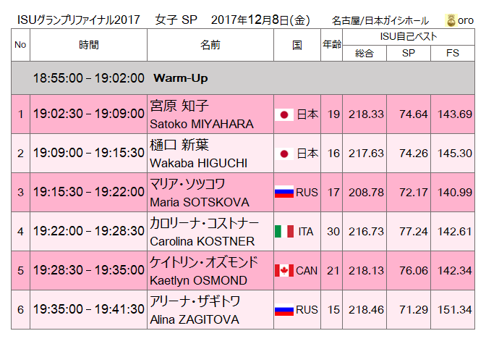The image size is (486, 344).
Task: Click Italian flag beside Carolina Kostner
Action: click(x=284, y=232)
